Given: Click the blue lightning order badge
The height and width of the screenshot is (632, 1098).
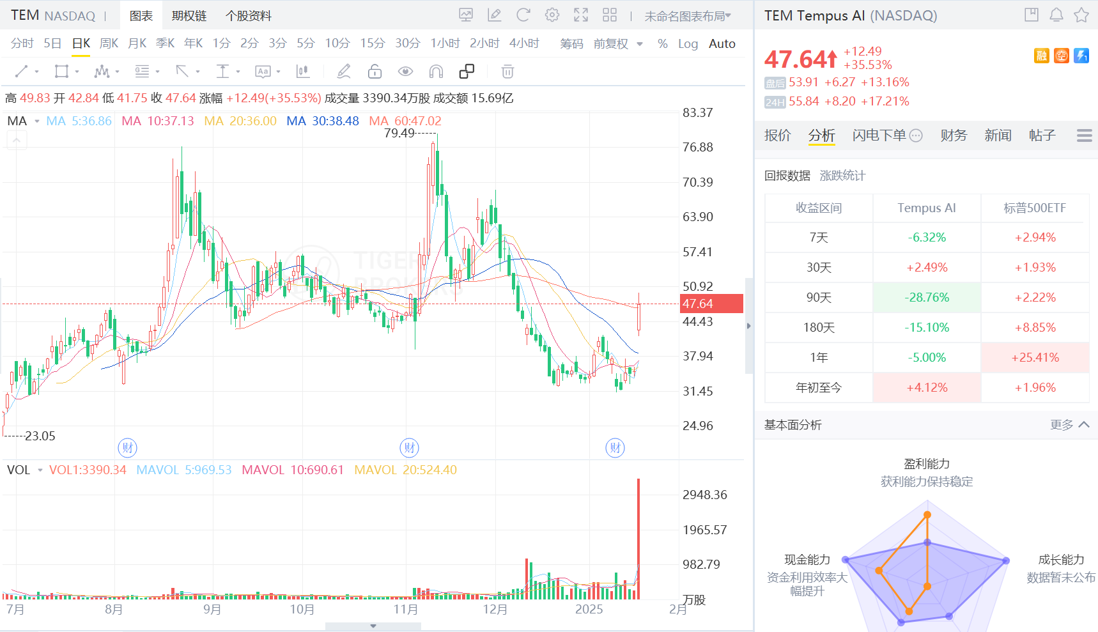Looking at the screenshot, I should pyautogui.click(x=1081, y=56).
